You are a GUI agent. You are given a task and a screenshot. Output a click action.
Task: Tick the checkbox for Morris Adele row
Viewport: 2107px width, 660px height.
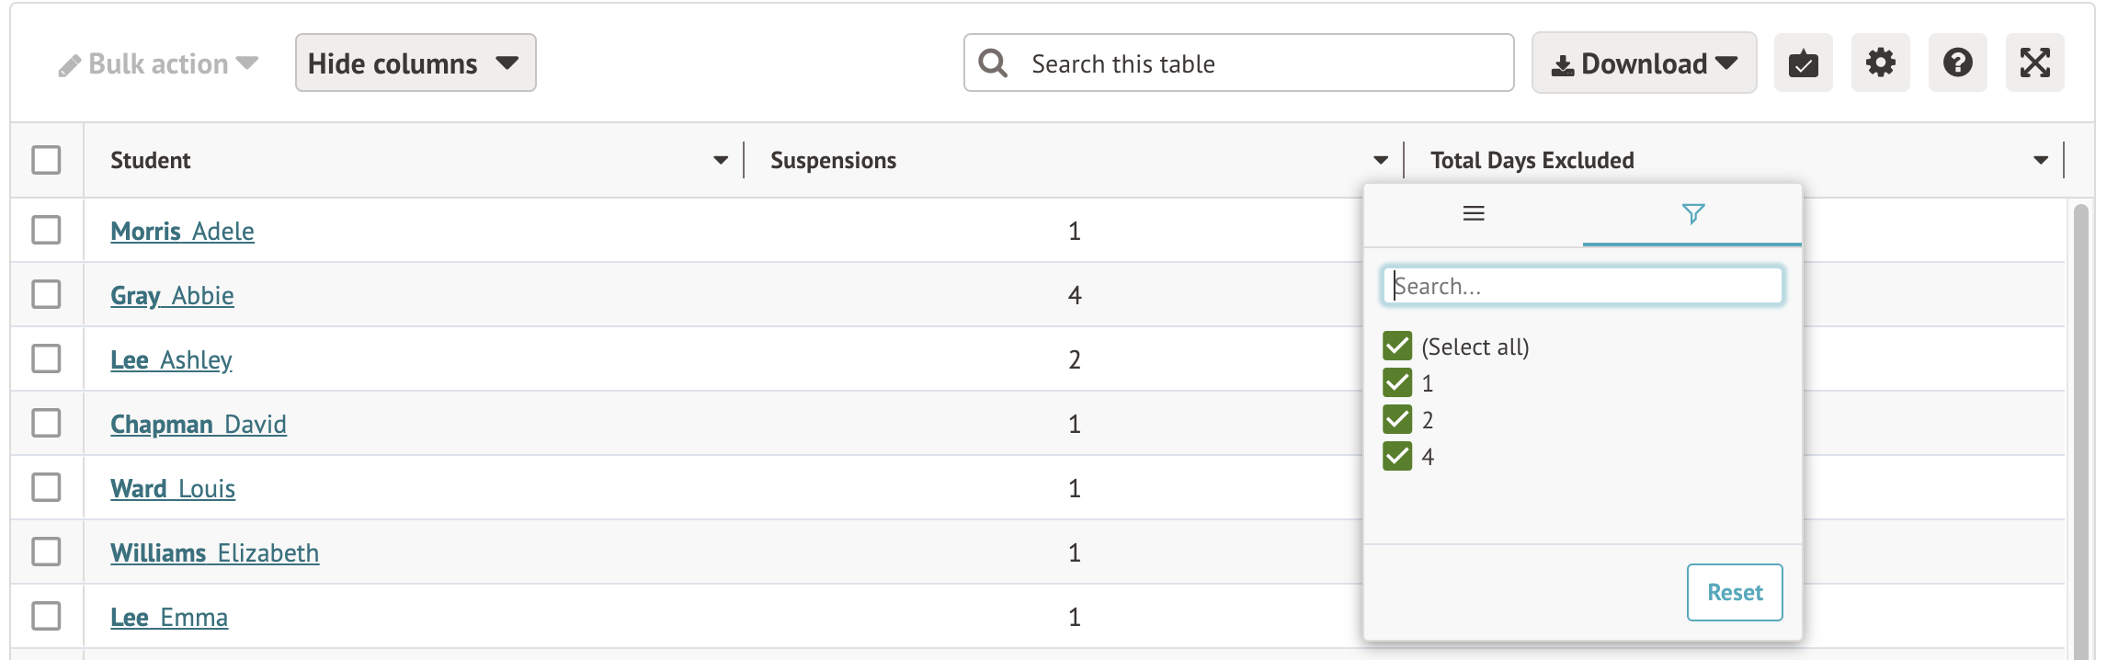[46, 230]
